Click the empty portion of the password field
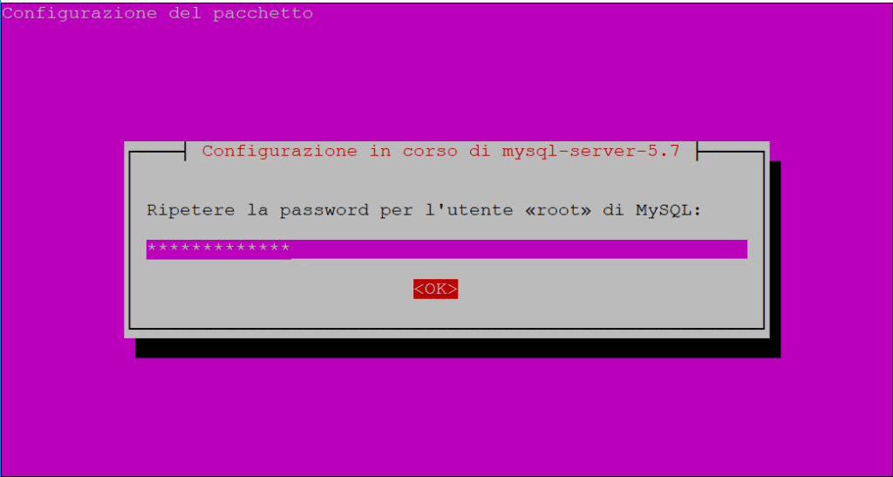The height and width of the screenshot is (477, 893). pos(518,249)
